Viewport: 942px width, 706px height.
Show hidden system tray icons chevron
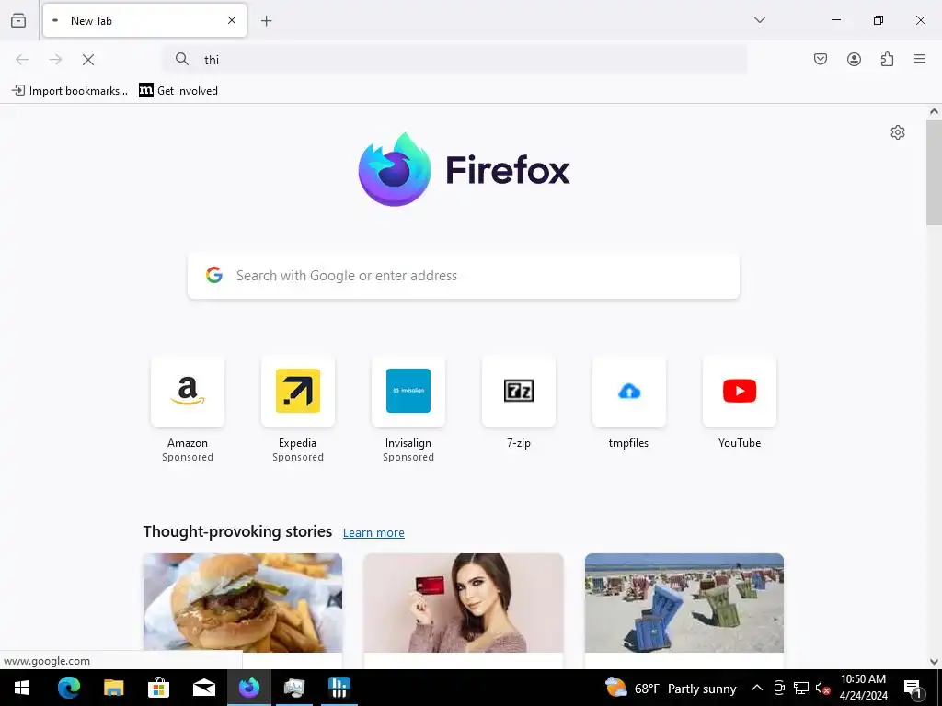click(x=757, y=688)
